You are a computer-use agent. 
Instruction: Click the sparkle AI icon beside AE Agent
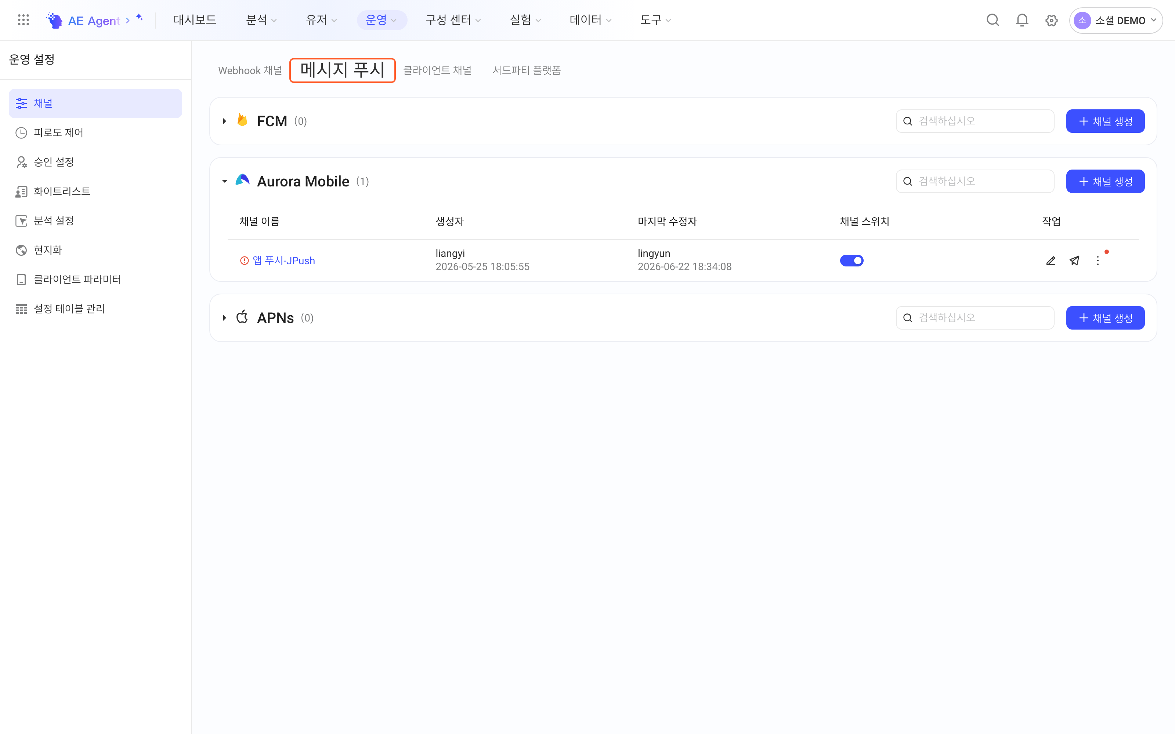coord(140,18)
